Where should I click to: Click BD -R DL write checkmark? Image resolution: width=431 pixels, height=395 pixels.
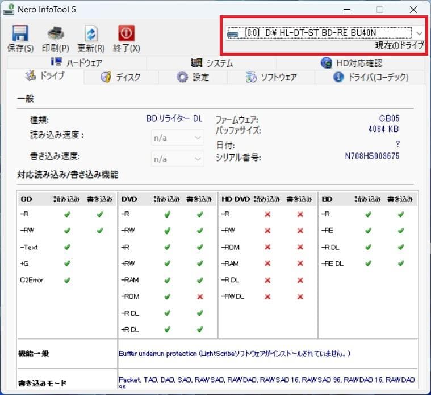pyautogui.click(x=401, y=247)
